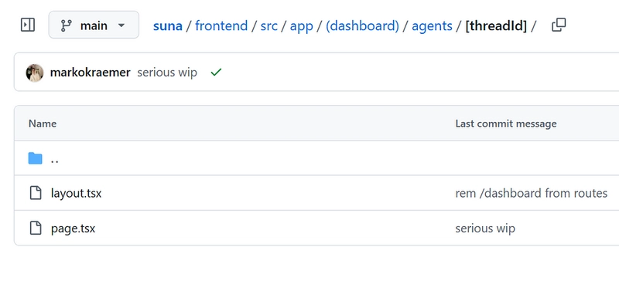
Task: Click the git branch icon
Action: point(66,25)
